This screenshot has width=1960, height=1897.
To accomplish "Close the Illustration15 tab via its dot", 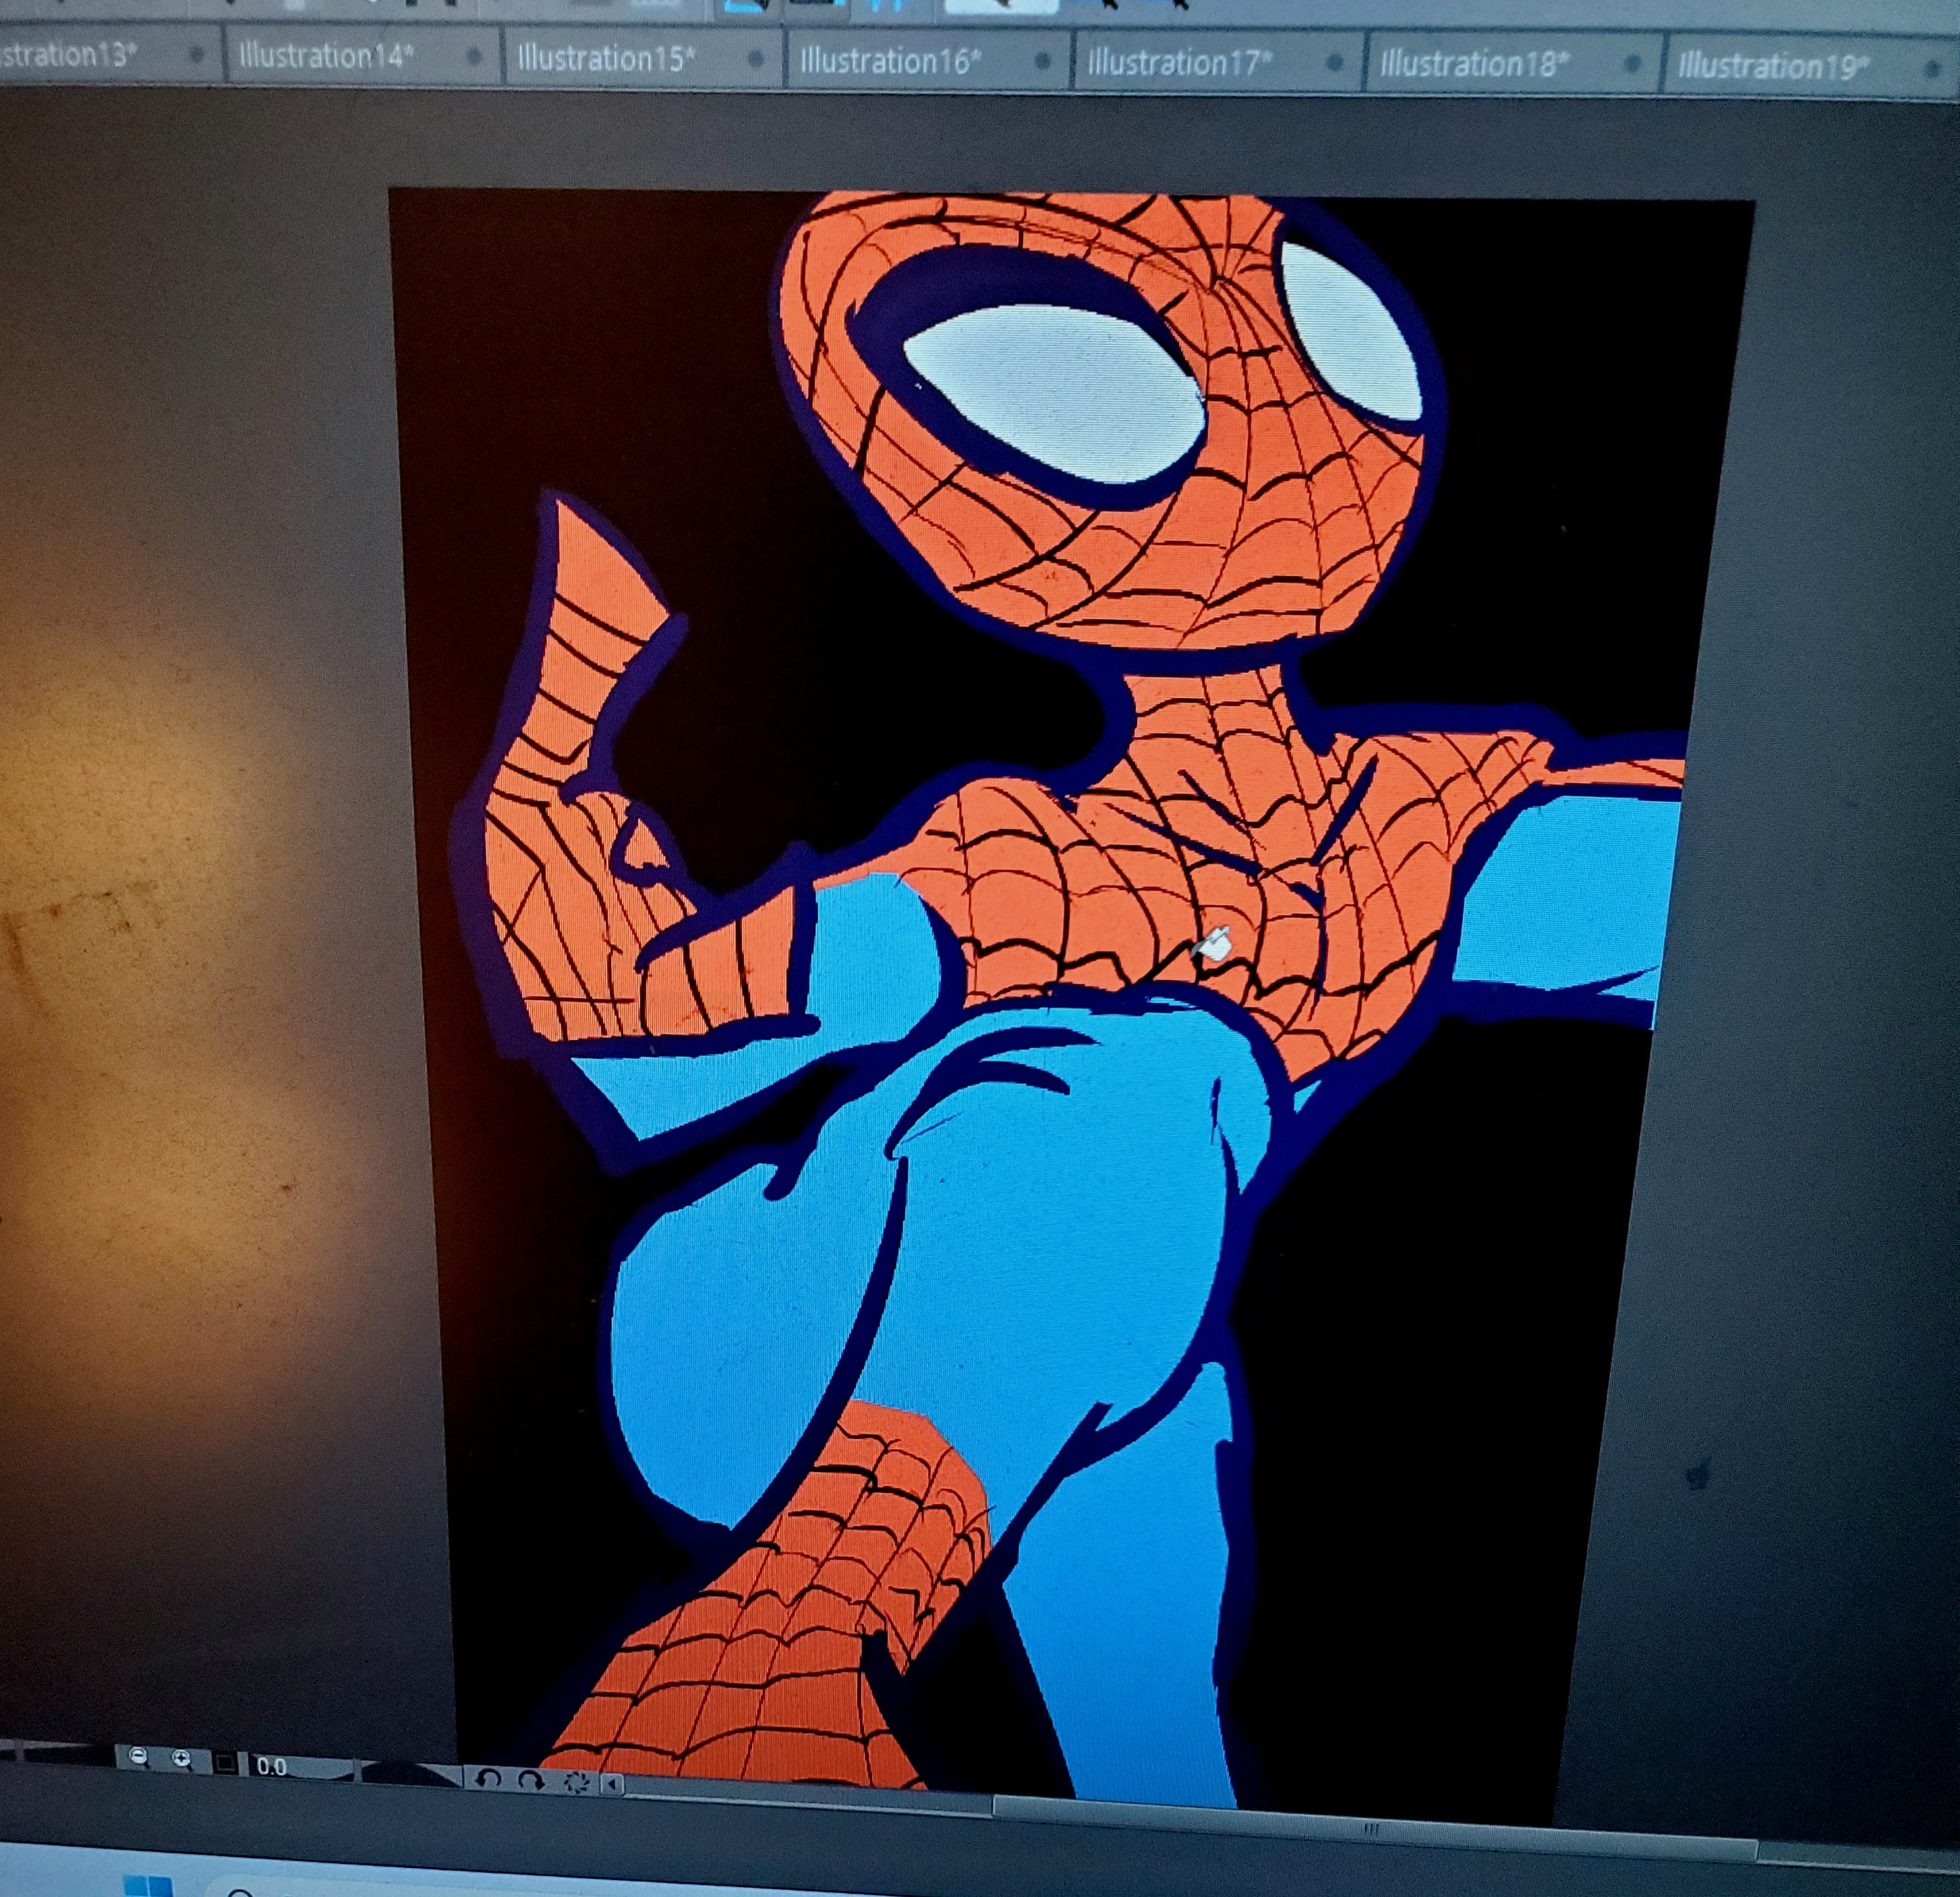I will 757,59.
